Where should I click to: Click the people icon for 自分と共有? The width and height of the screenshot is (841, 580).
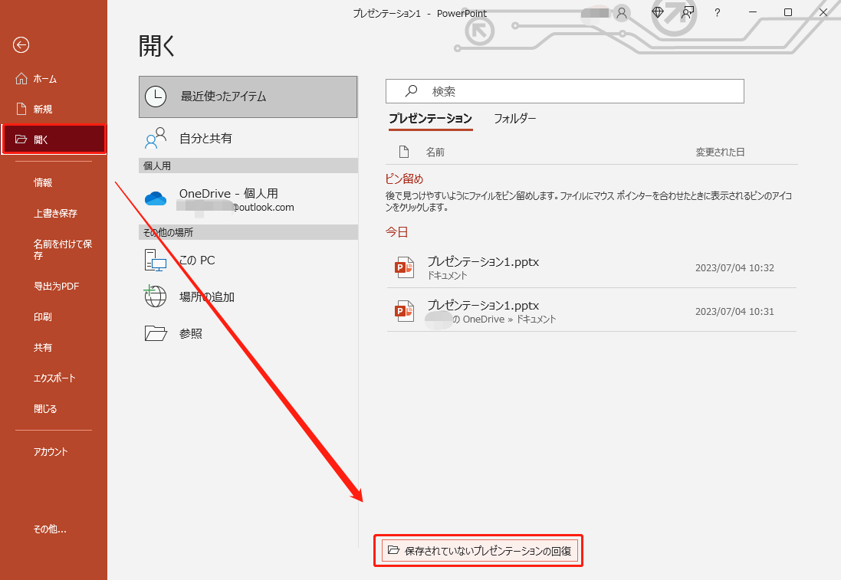(x=156, y=138)
